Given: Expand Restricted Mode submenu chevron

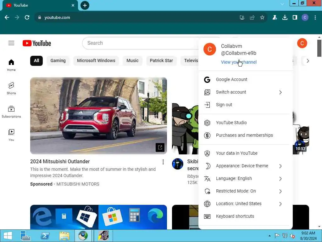Looking at the screenshot, I should [x=280, y=191].
